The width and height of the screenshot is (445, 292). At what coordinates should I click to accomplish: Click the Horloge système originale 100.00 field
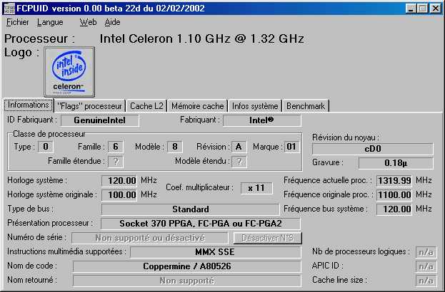(x=119, y=194)
